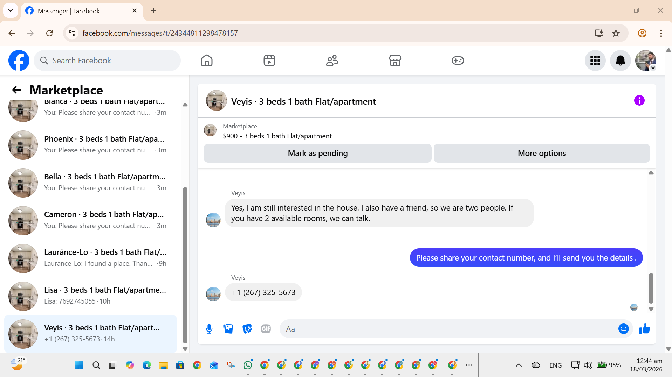Screen dimensions: 672x377
Task: Click the 'Yes, I am still interested' message
Action: pos(379,213)
